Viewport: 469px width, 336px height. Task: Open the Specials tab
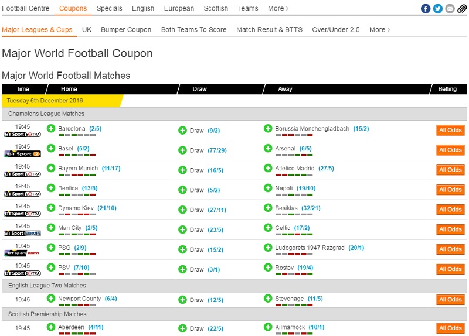[109, 8]
